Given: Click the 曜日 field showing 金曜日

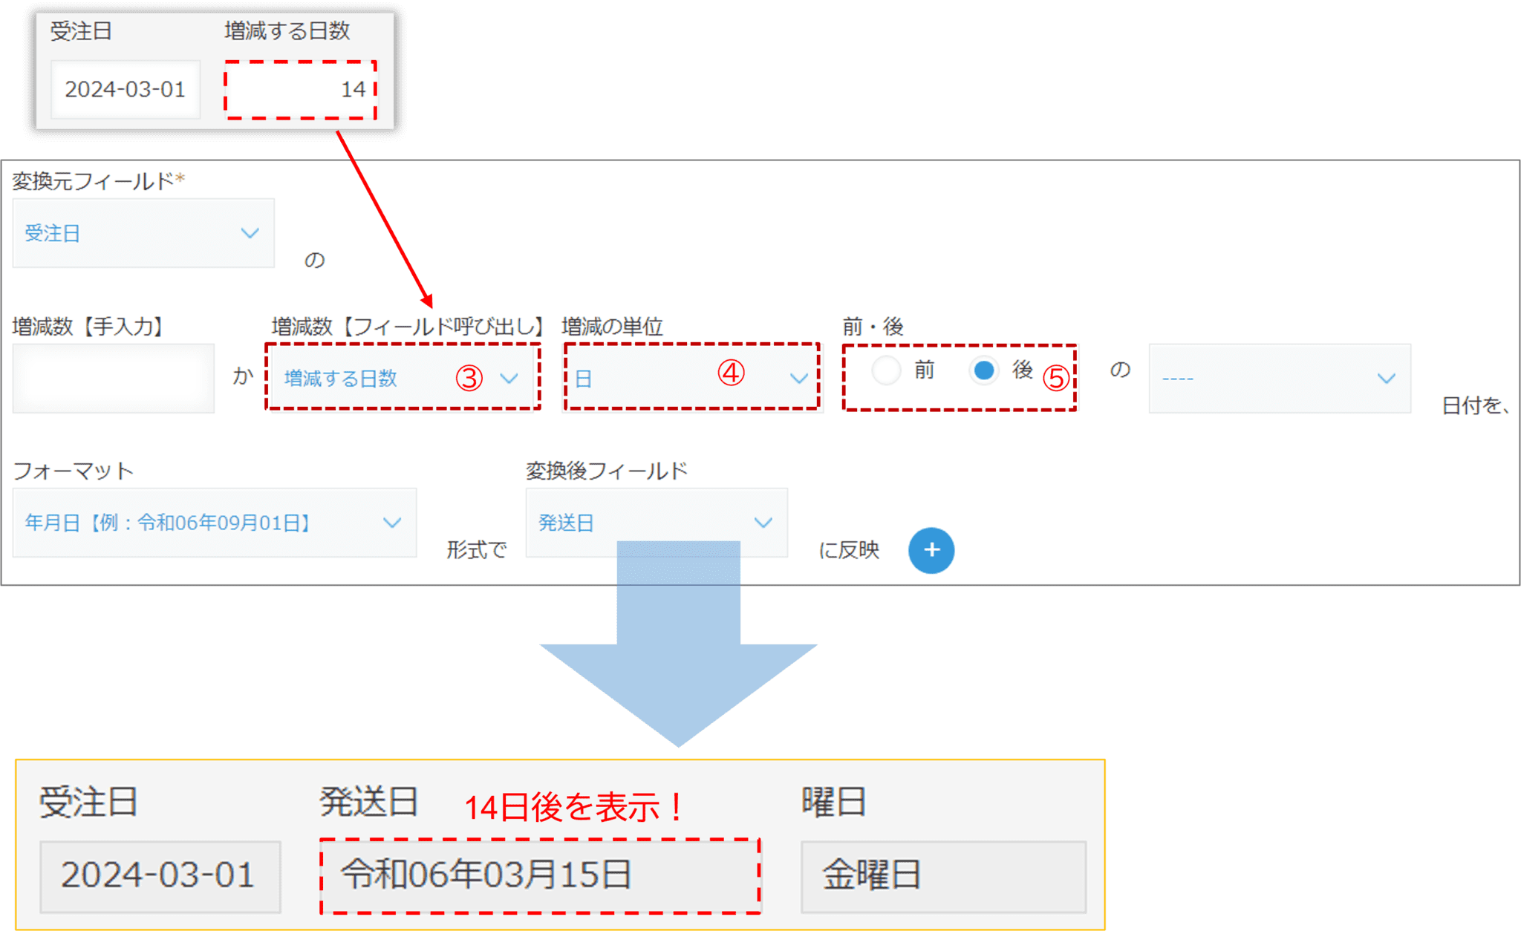Looking at the screenshot, I should pyautogui.click(x=942, y=876).
